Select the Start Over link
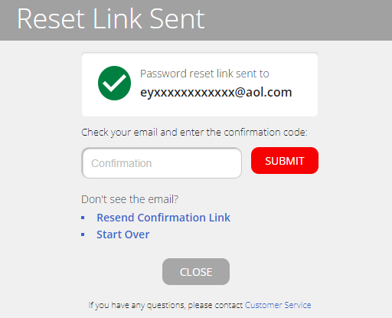The height and width of the screenshot is (318, 392). click(123, 234)
